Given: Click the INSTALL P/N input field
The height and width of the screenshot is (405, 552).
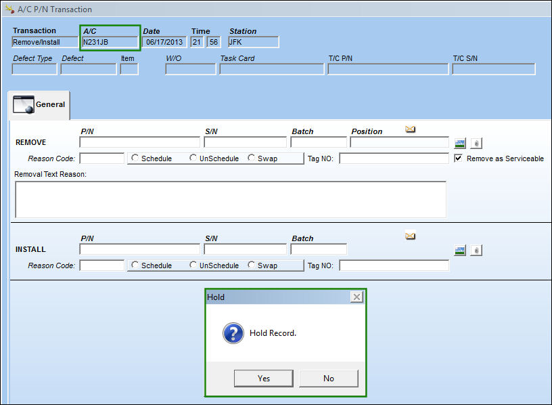Looking at the screenshot, I should click(140, 249).
